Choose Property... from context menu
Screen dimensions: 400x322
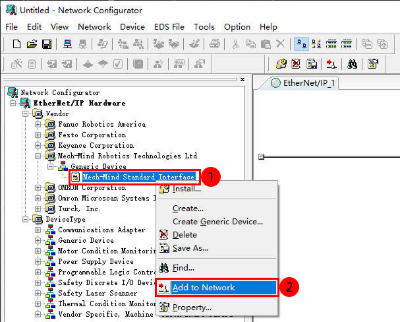[x=217, y=307]
